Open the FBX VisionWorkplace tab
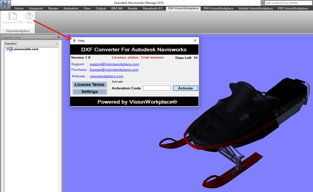This screenshot has width=313, height=192. click(x=218, y=8)
